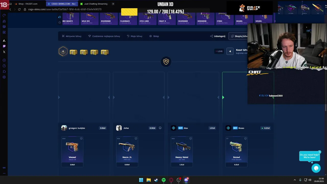Open File Explorer from the taskbar

point(149,180)
